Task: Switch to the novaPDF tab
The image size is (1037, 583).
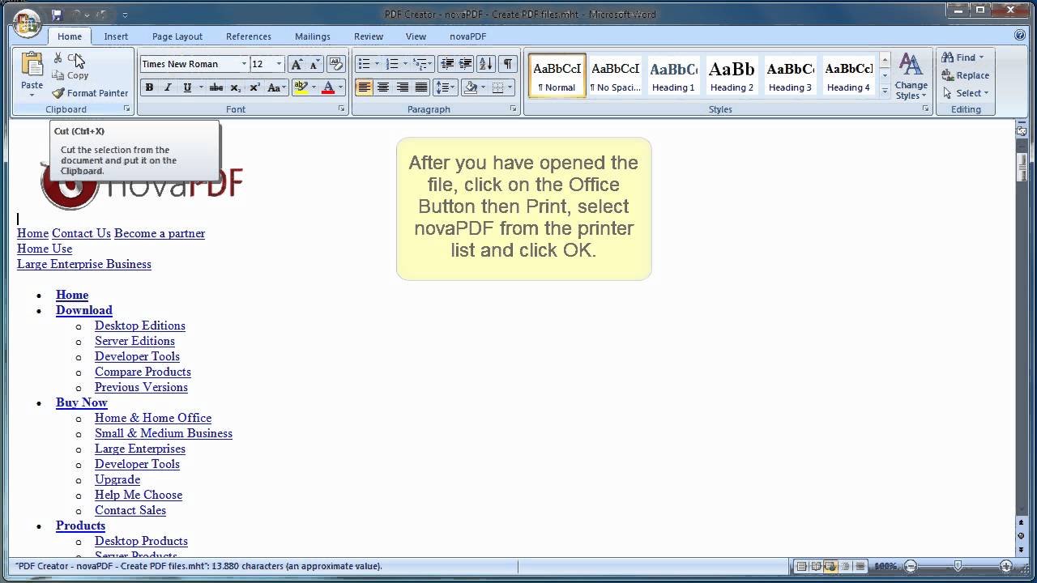Action: 468,36
